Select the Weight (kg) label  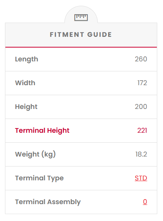click(x=35, y=154)
